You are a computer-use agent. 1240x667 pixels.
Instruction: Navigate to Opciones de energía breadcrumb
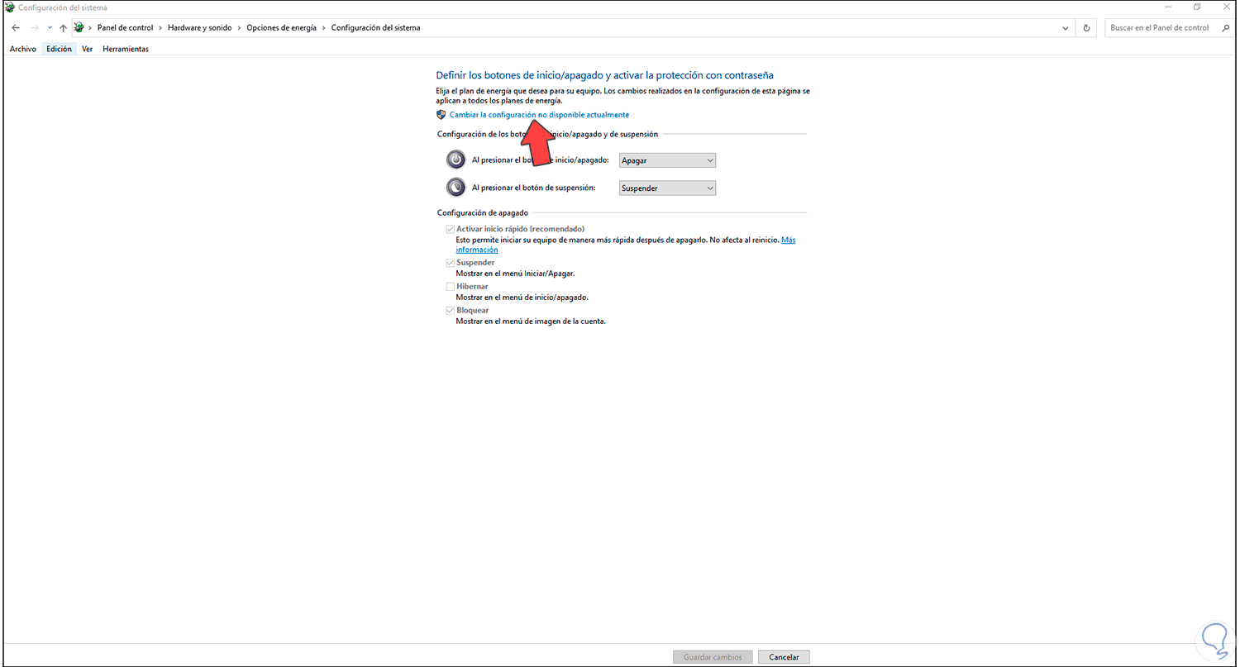[x=281, y=27]
